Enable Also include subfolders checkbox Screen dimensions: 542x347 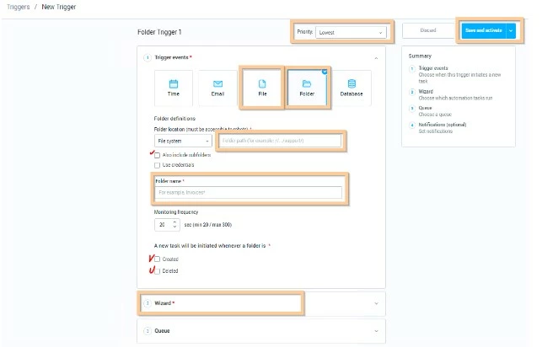158,155
